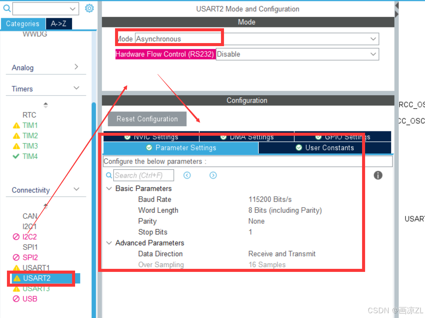
Task: Select RTC in the Timers list
Action: pyautogui.click(x=29, y=115)
